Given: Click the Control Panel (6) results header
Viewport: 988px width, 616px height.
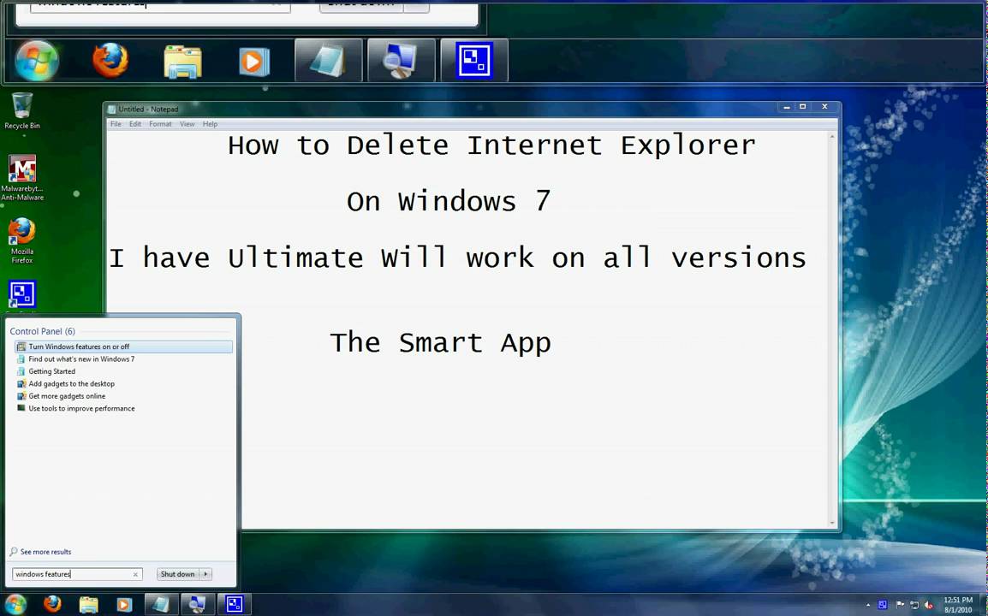Looking at the screenshot, I should pyautogui.click(x=42, y=331).
